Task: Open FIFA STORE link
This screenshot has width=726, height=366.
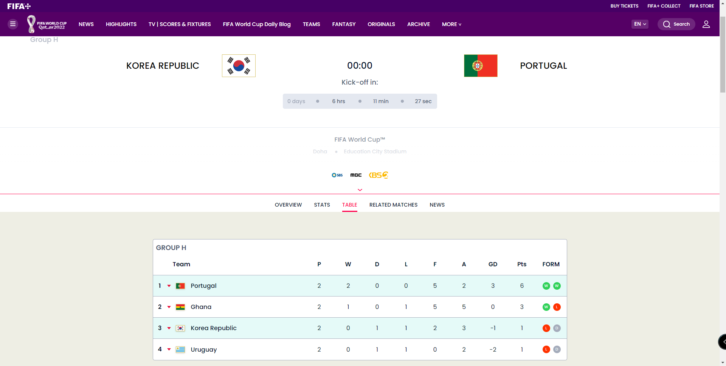Action: click(x=701, y=6)
